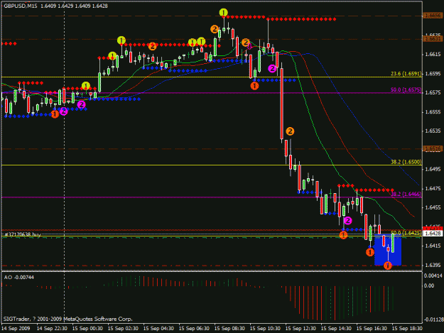Select the 23.6 (1.6591) Fibonacci label
This screenshot has height=333, width=444.
click(x=406, y=74)
